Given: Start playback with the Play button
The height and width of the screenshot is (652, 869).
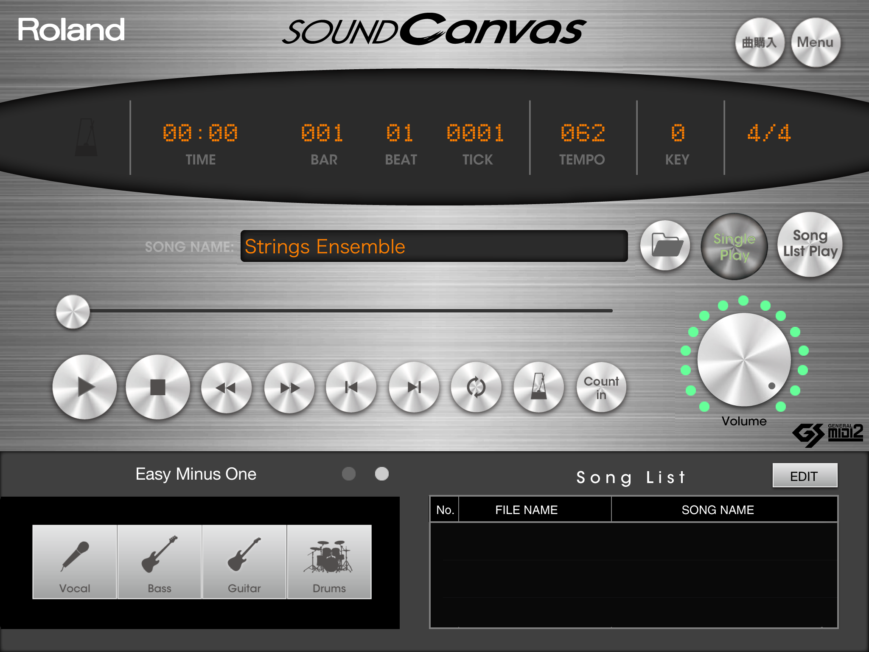Looking at the screenshot, I should [84, 387].
